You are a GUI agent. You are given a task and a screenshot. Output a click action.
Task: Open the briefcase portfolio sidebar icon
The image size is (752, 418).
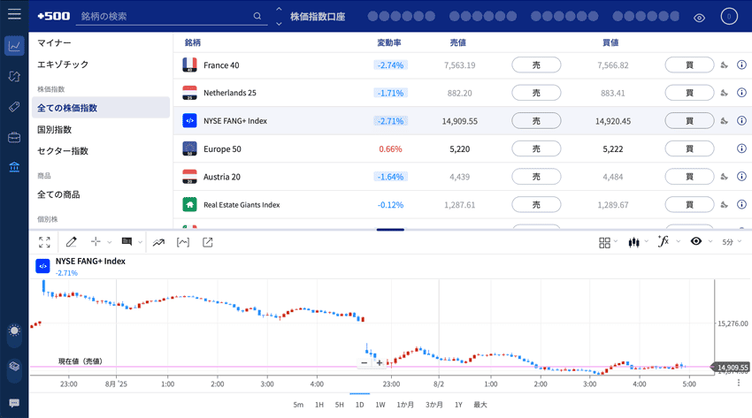pyautogui.click(x=14, y=137)
